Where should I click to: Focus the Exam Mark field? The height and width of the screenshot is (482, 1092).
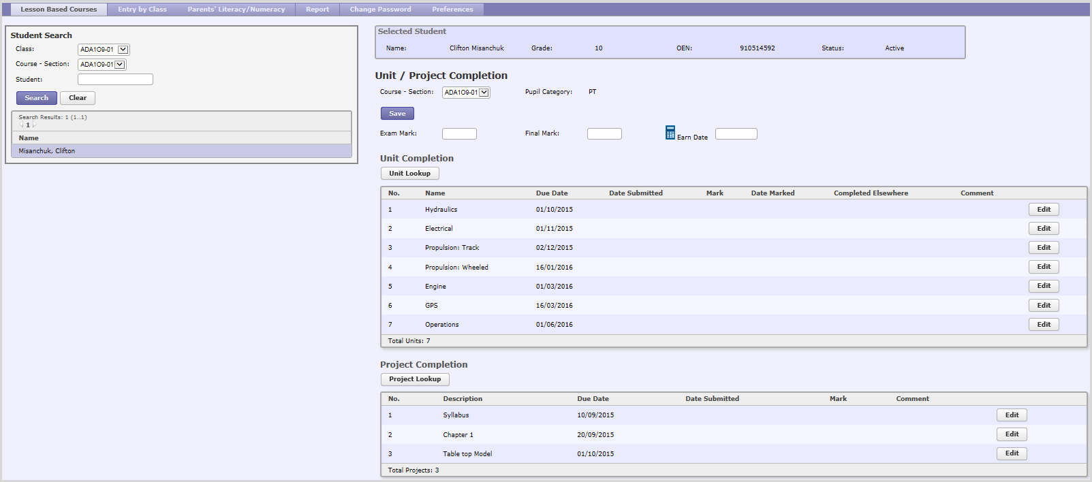pos(459,134)
